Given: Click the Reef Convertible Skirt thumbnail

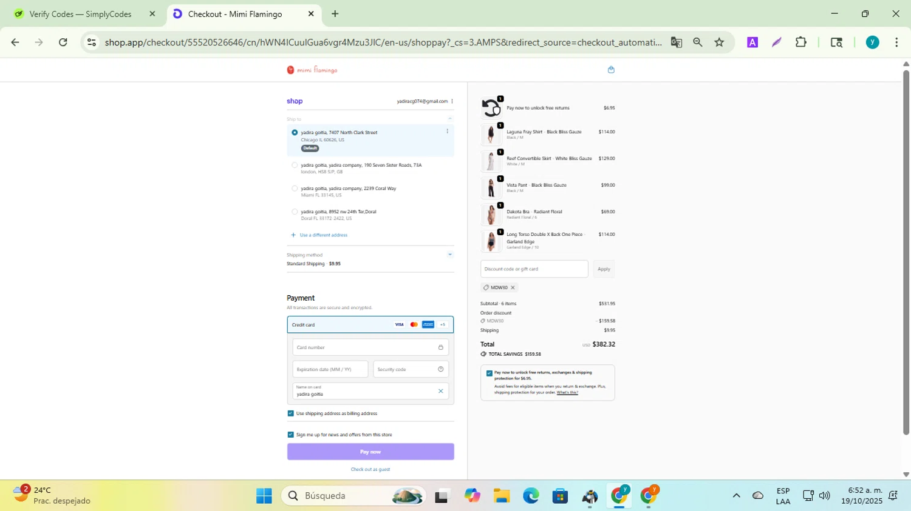Looking at the screenshot, I should [x=491, y=161].
